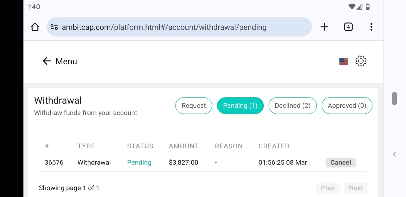Open the Declined (2) tab
Screen dimensions: 406x197
point(292,106)
